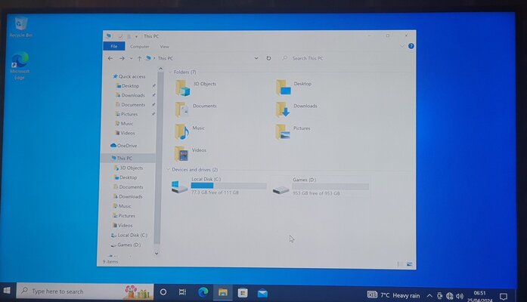Open the Windows Start menu
Viewport: 527px width, 302px height.
[x=7, y=291]
